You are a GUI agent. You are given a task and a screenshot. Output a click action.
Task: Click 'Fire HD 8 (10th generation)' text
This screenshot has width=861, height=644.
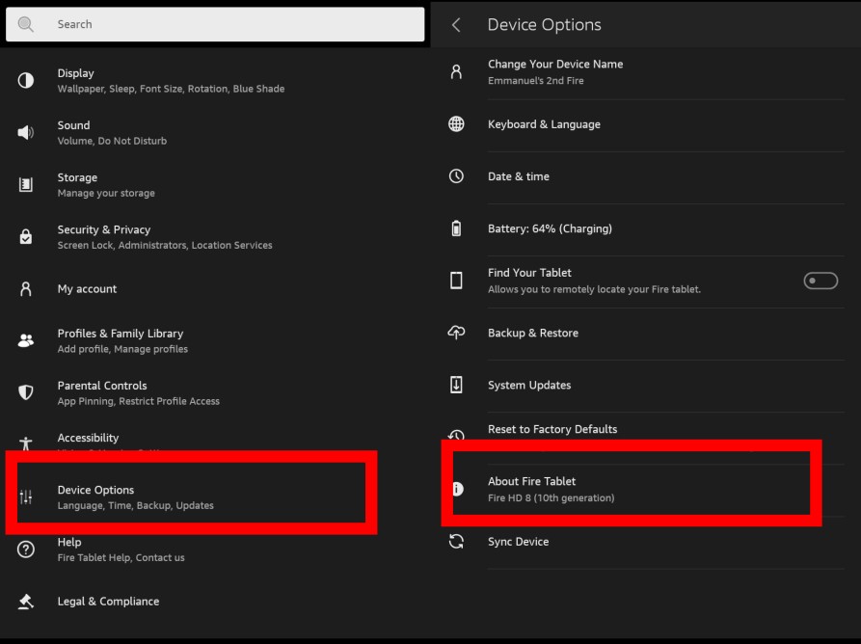coord(551,498)
